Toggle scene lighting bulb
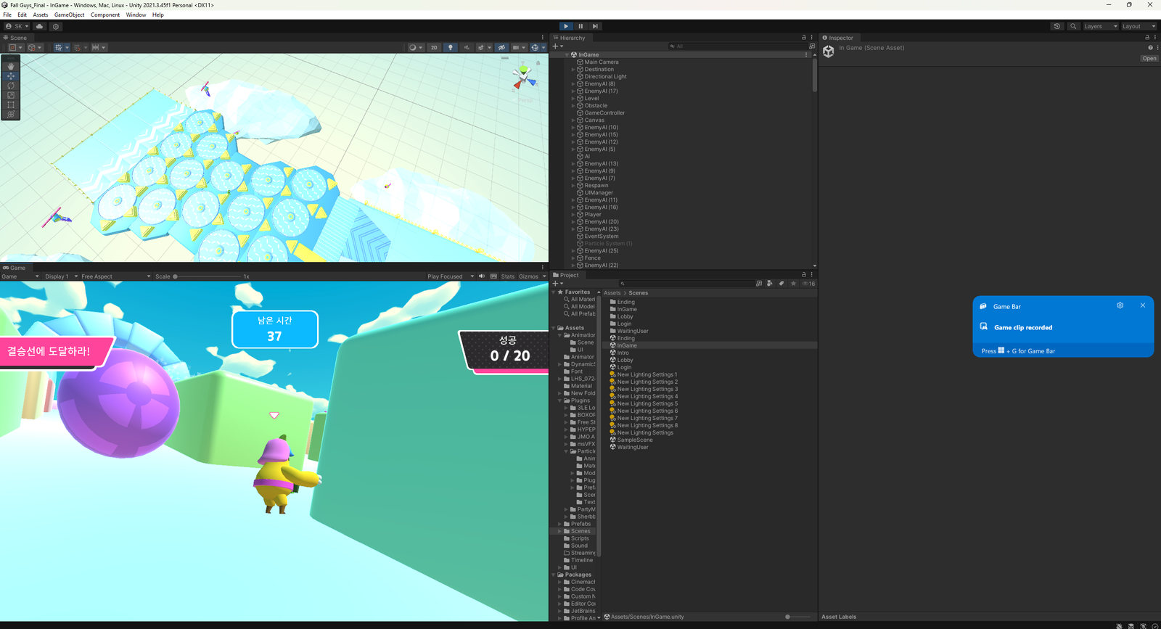Screen dimensions: 1161x629 pos(451,47)
